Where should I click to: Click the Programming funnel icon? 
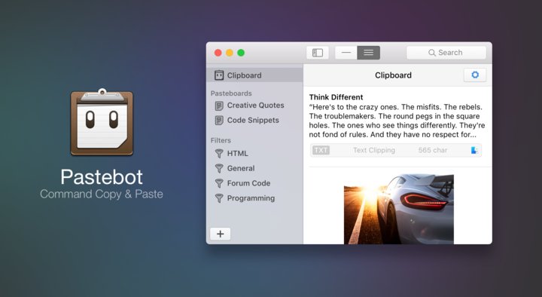coord(219,198)
